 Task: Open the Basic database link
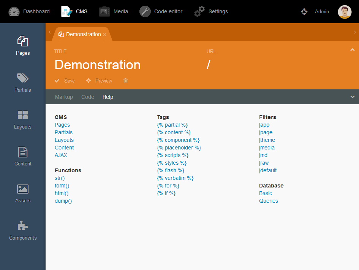(x=266, y=193)
